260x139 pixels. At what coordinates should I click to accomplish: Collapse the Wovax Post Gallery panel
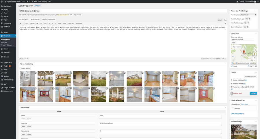(x=225, y=64)
